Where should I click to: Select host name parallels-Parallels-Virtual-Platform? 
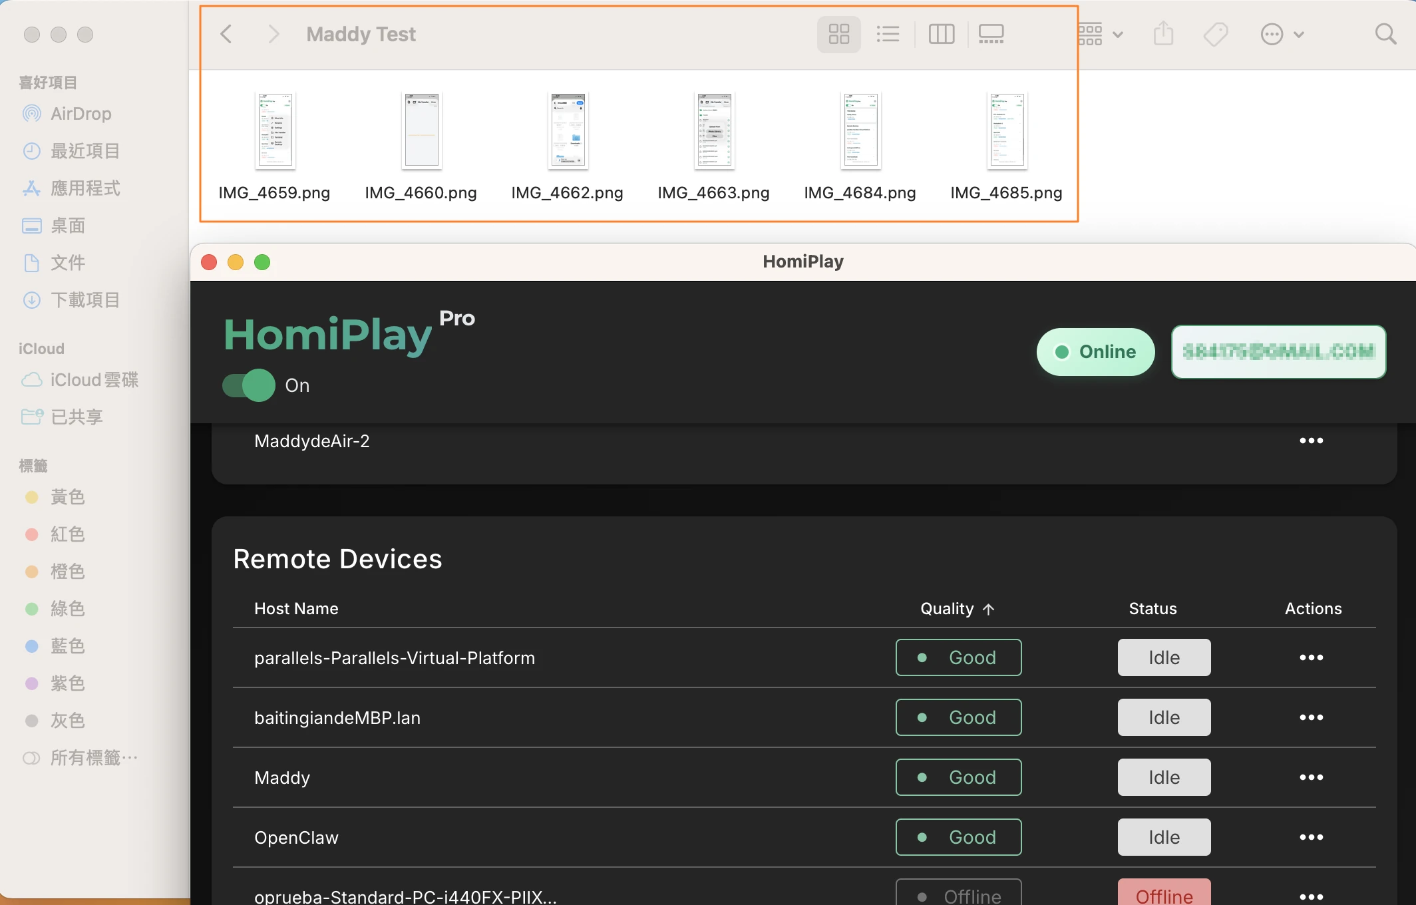tap(395, 658)
